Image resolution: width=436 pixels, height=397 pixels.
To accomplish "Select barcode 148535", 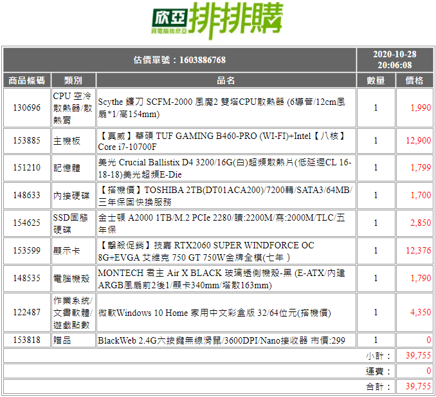I will (27, 278).
